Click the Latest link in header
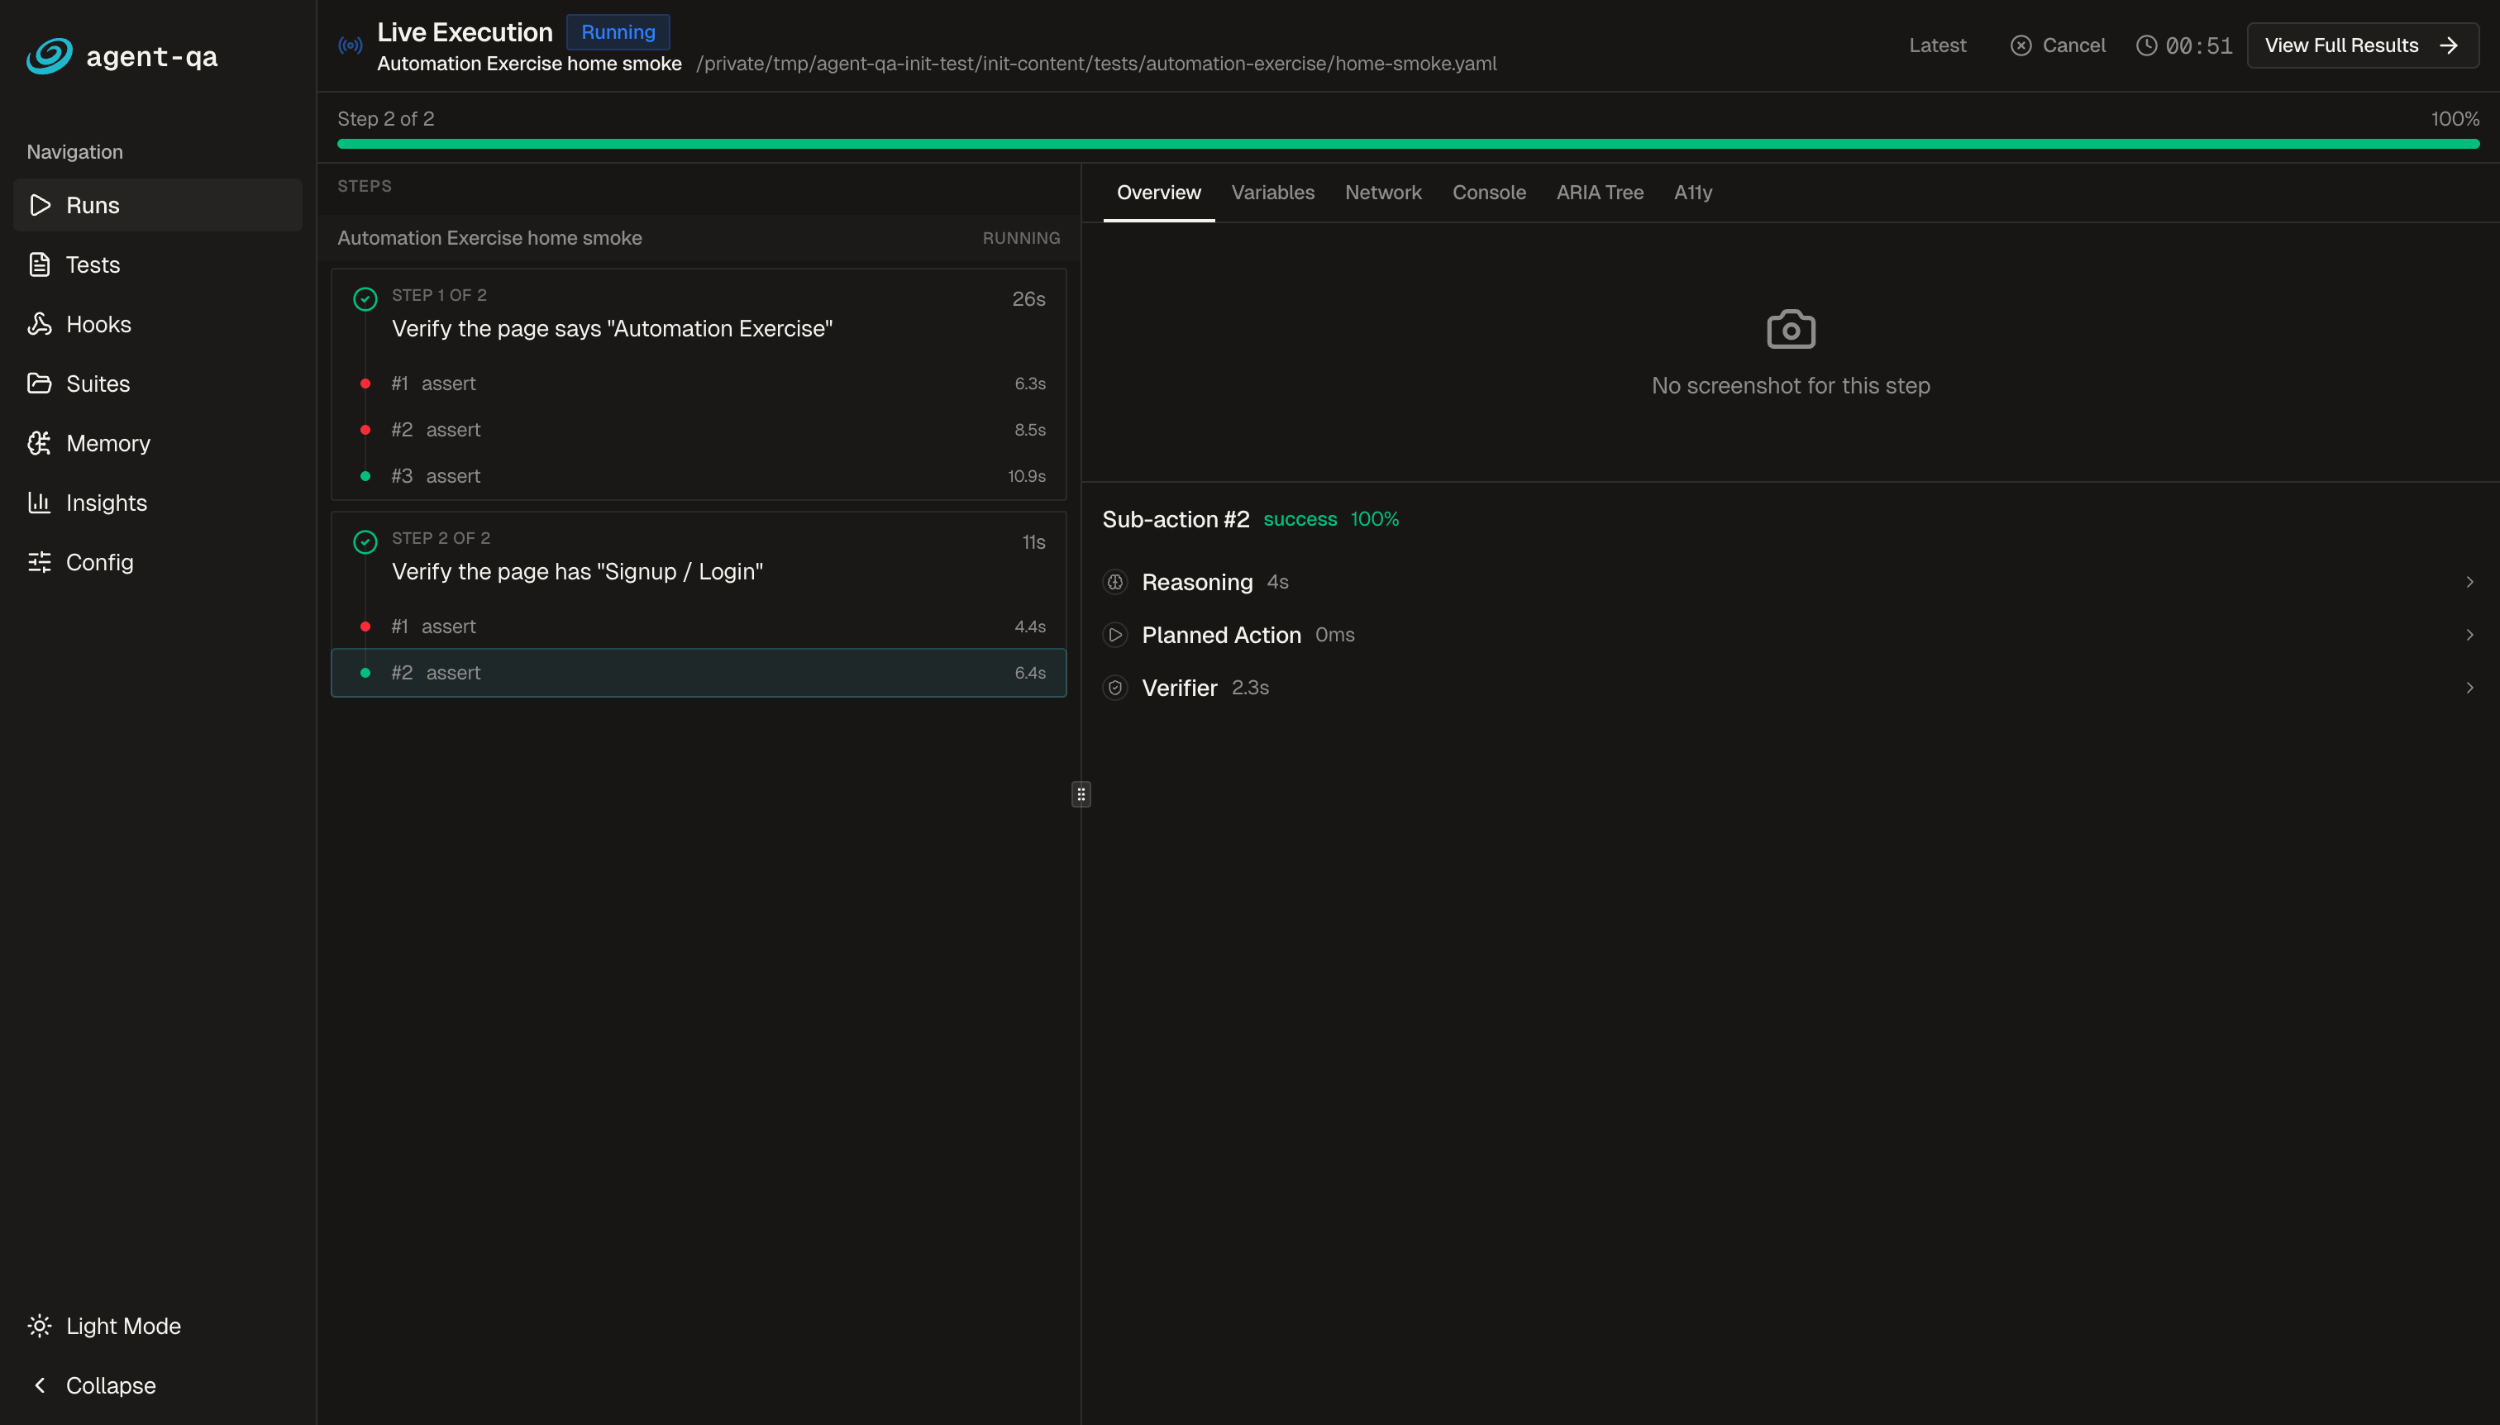 tap(1937, 45)
